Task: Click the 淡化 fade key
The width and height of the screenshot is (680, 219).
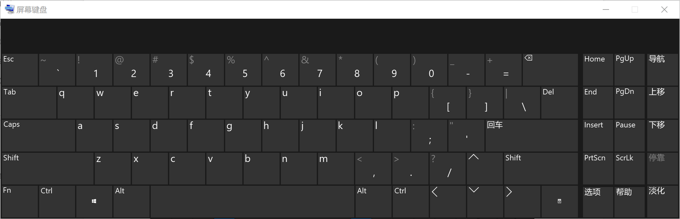Action: [x=663, y=201]
